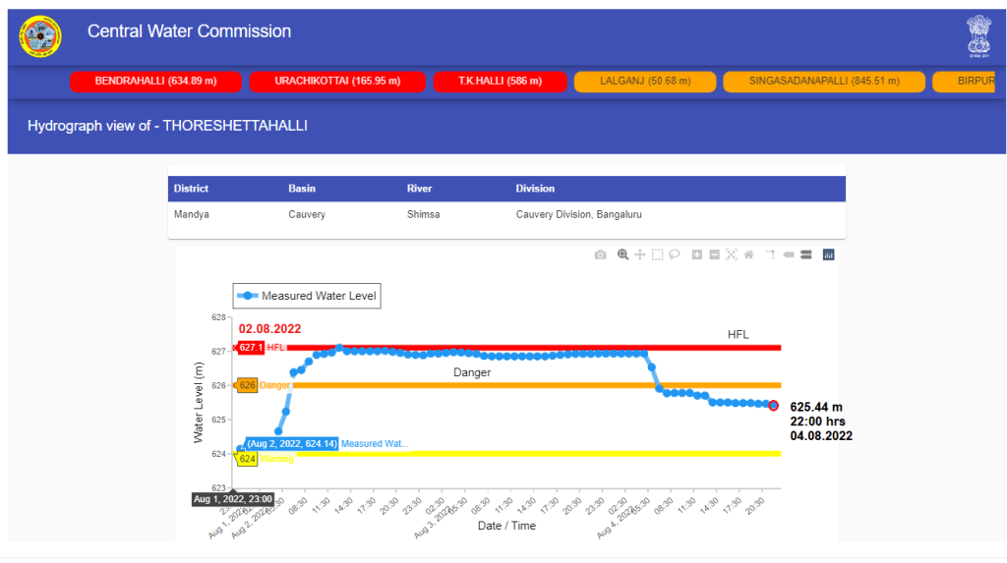Click the last data point at 625.44 m

[773, 405]
